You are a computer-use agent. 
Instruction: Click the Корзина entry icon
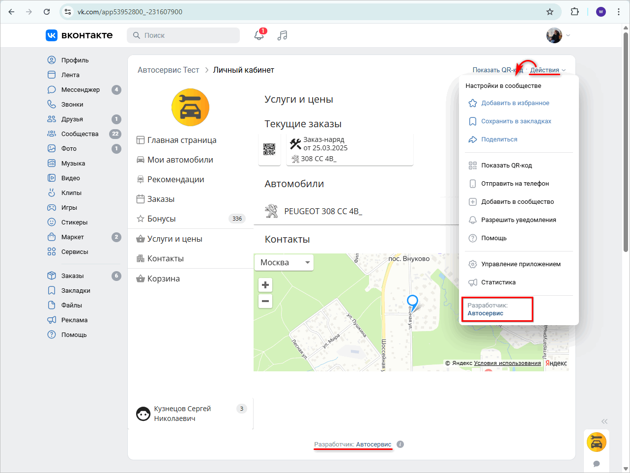(x=141, y=278)
